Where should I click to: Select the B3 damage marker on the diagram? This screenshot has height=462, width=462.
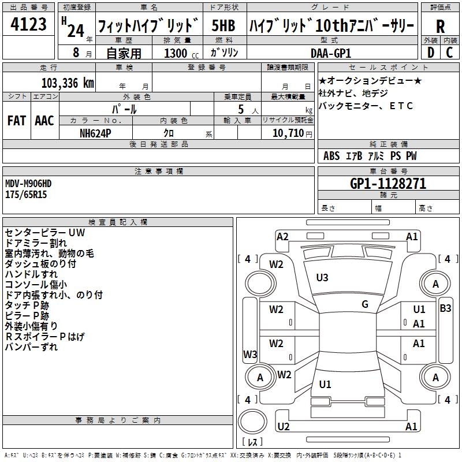(x=445, y=308)
